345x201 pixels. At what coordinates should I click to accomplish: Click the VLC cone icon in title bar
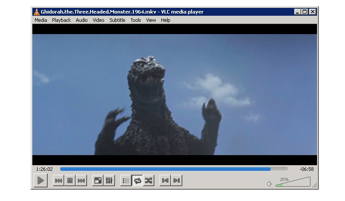click(37, 12)
